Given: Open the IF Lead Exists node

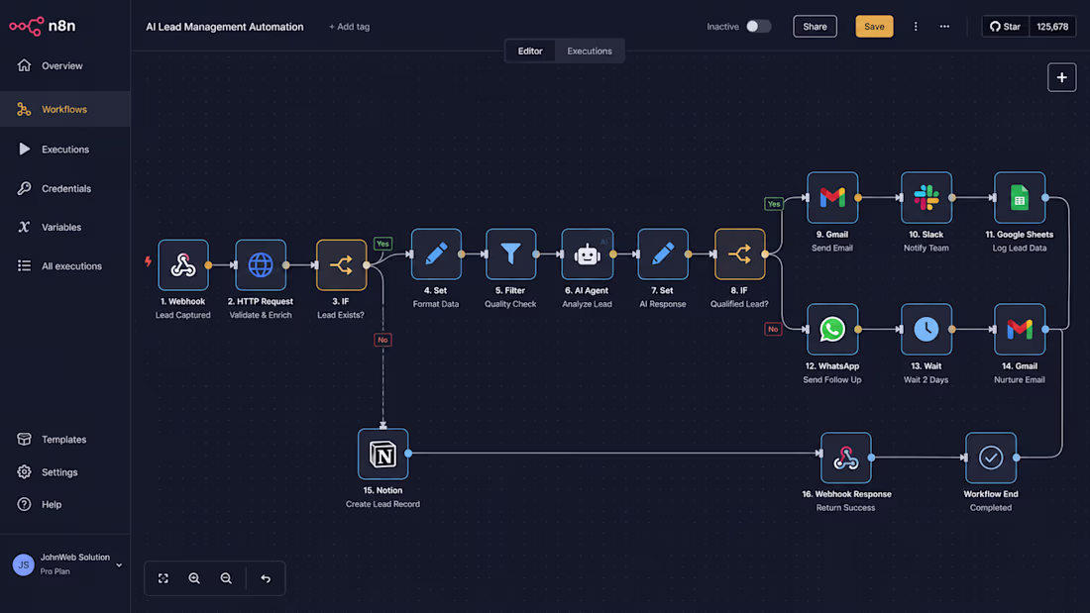Looking at the screenshot, I should (341, 264).
